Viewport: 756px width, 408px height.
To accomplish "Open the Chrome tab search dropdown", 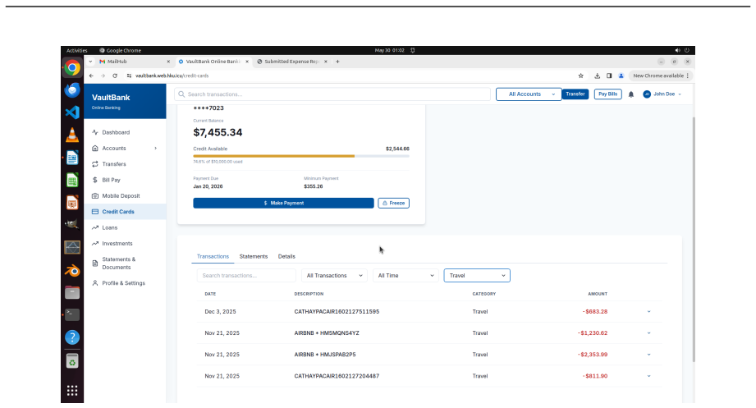I will 90,62.
